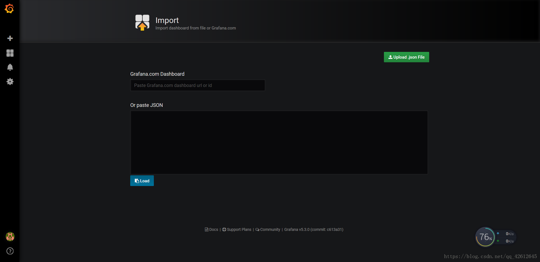540x262 pixels.
Task: Click the Grafana logo home icon
Action: [x=9, y=9]
